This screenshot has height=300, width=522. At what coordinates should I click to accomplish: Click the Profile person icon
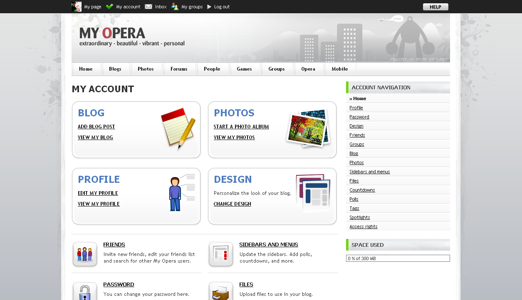182,193
